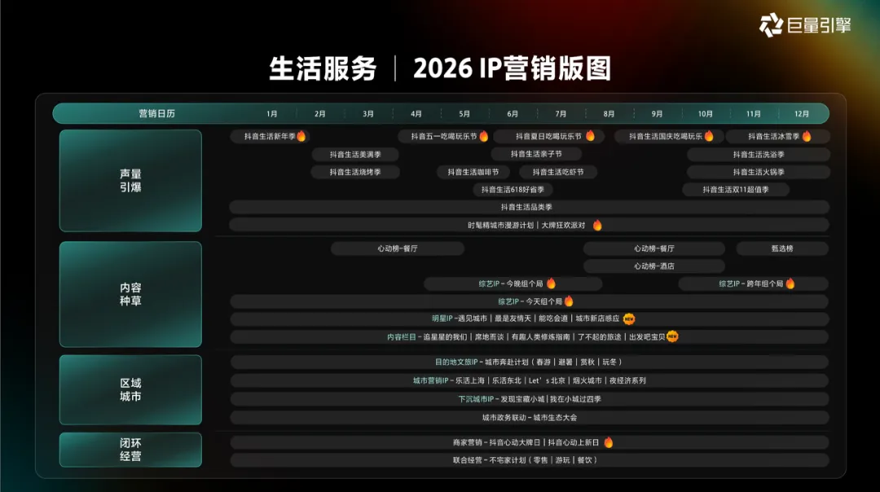Image resolution: width=880 pixels, height=492 pixels.
Task: Collapse the 闭环经营 section
Action: (130, 449)
